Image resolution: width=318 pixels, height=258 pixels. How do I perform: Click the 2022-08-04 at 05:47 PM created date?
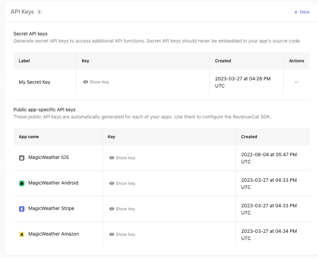click(x=269, y=158)
